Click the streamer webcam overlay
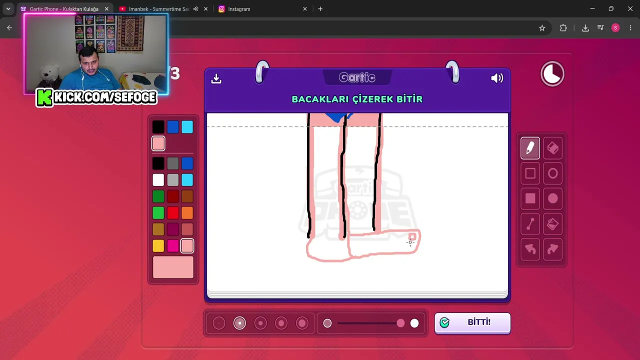The width and height of the screenshot is (640, 360). coord(96,54)
